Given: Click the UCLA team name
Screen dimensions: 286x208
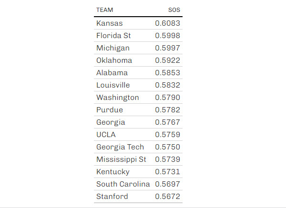Looking at the screenshot, I should pos(106,135).
